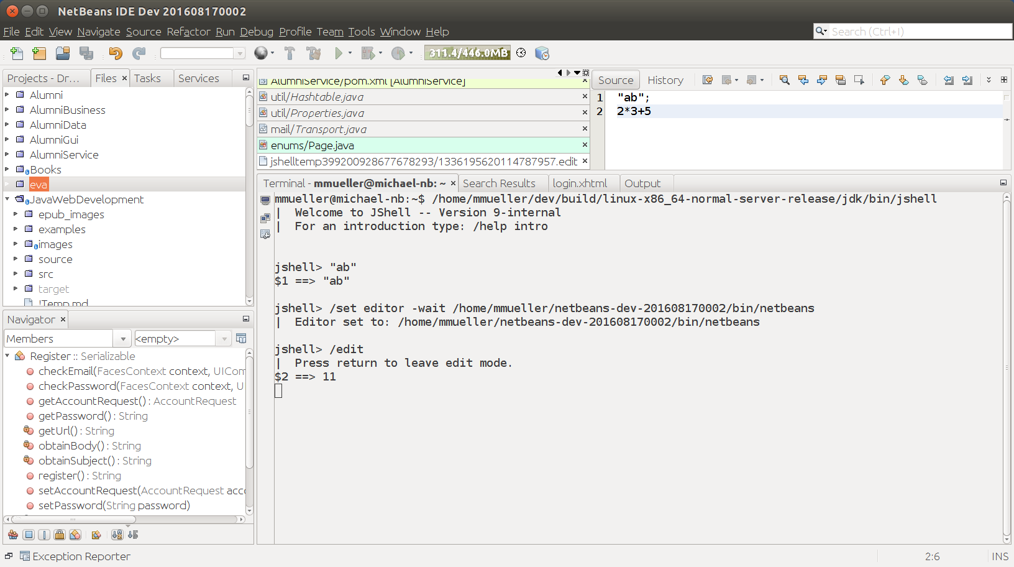This screenshot has width=1014, height=567.
Task: Toggle Show Inherited Members in Navigator filter bar
Action: click(13, 535)
